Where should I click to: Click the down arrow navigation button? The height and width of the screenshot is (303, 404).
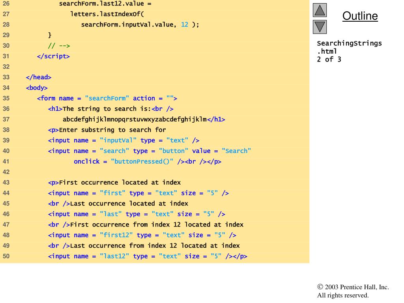[x=320, y=27]
